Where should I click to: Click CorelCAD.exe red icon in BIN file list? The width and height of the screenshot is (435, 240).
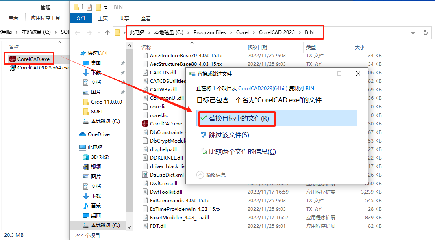pyautogui.click(x=145, y=123)
